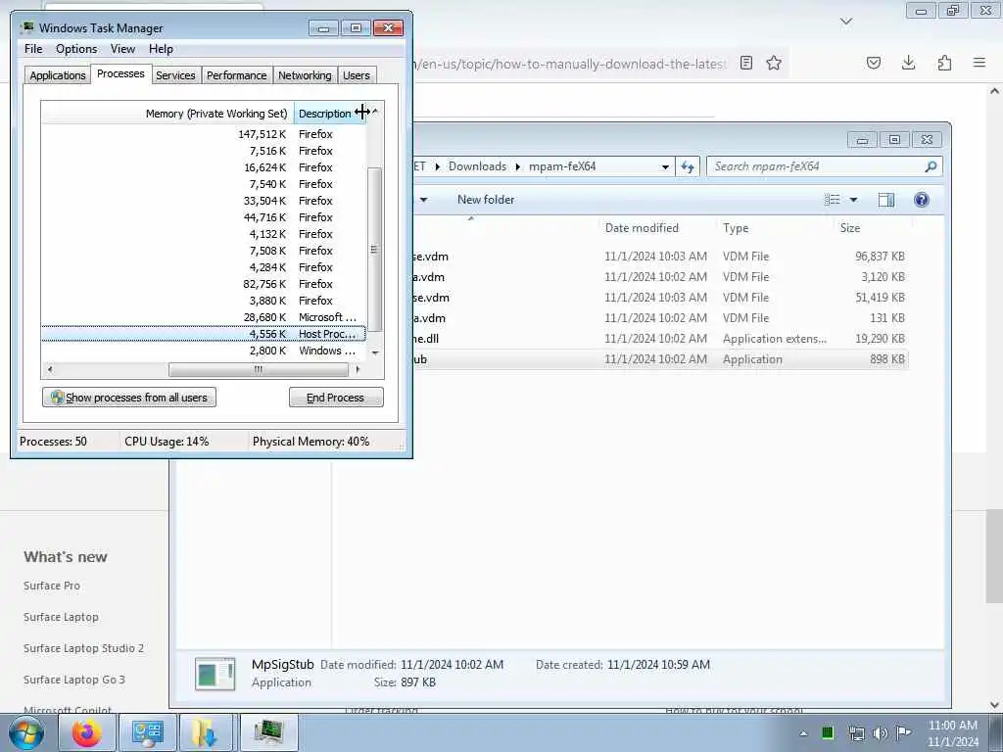
Task: Open the Surface Pro link
Action: pos(52,586)
